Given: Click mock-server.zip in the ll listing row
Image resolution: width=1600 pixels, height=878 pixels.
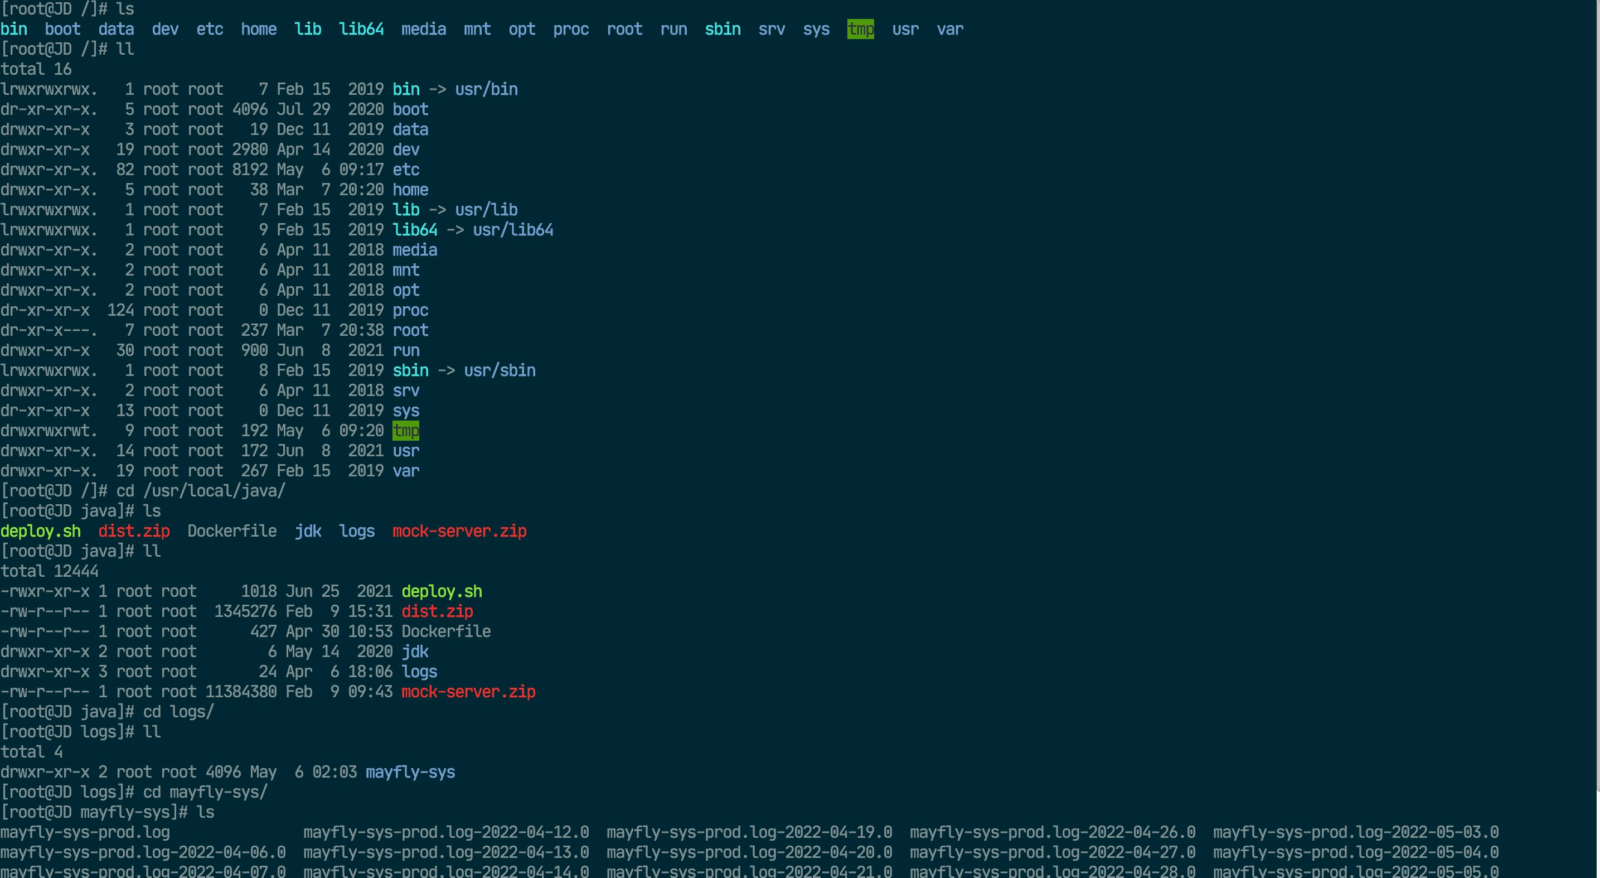Looking at the screenshot, I should tap(468, 692).
